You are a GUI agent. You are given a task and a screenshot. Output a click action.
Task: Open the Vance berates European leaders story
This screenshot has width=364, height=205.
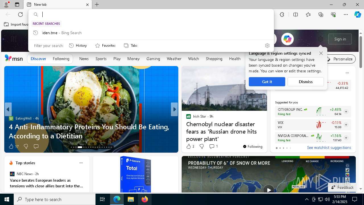[x=46, y=183]
